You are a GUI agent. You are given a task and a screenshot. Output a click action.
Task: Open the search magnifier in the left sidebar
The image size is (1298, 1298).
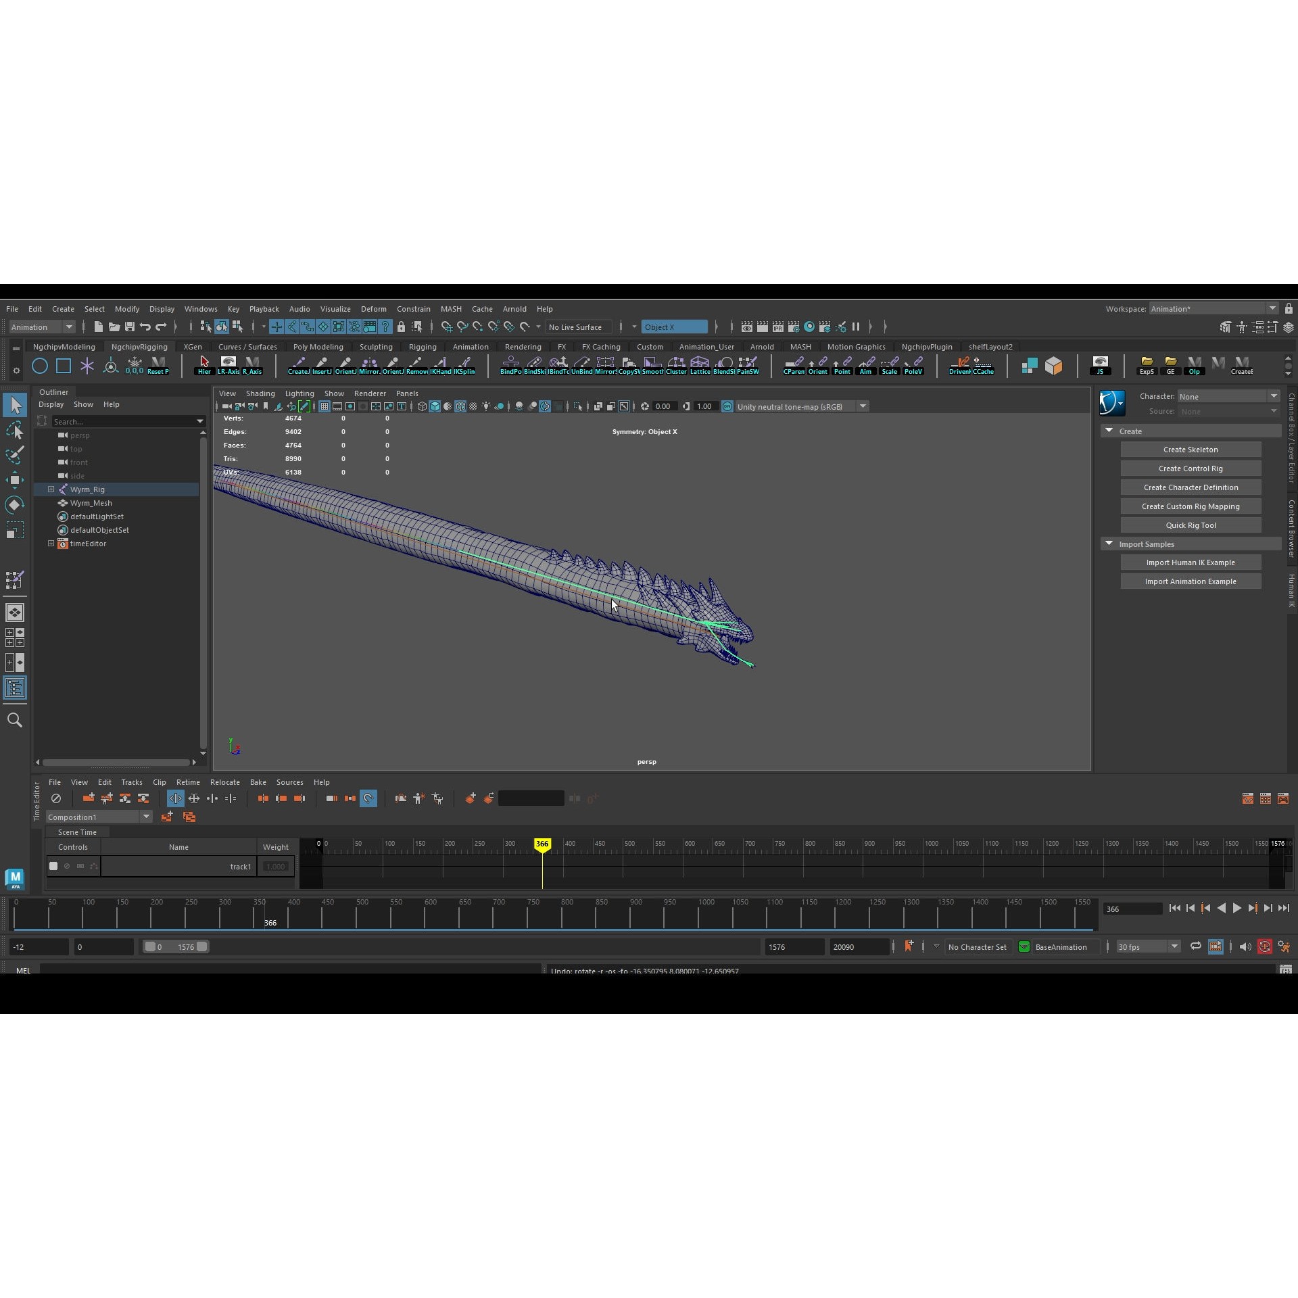click(15, 720)
